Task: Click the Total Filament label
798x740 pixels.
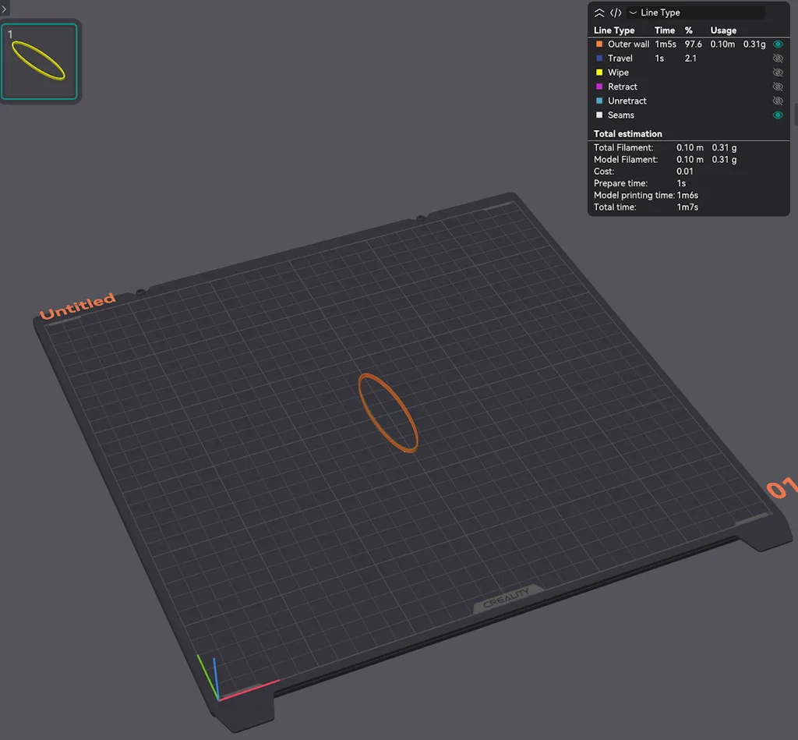Action: pos(623,147)
